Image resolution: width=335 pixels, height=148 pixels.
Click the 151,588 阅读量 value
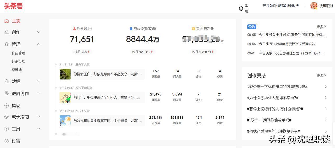point(177,118)
